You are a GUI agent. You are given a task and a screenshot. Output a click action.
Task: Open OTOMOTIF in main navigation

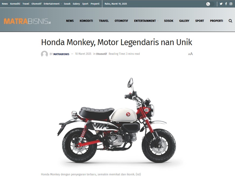pos(121,21)
